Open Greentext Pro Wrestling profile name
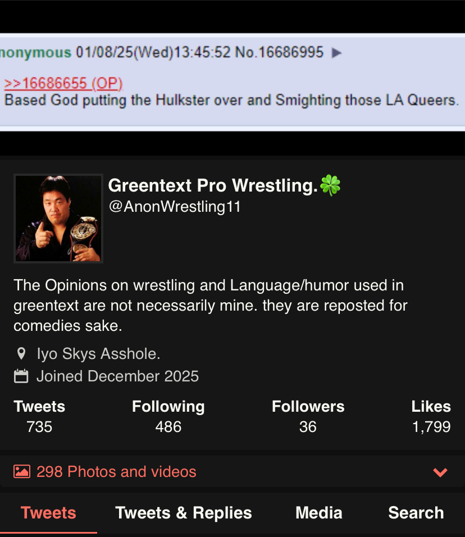Screen dimensions: 465x537 tap(213, 185)
